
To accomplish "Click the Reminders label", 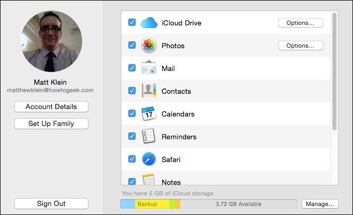I will (179, 137).
